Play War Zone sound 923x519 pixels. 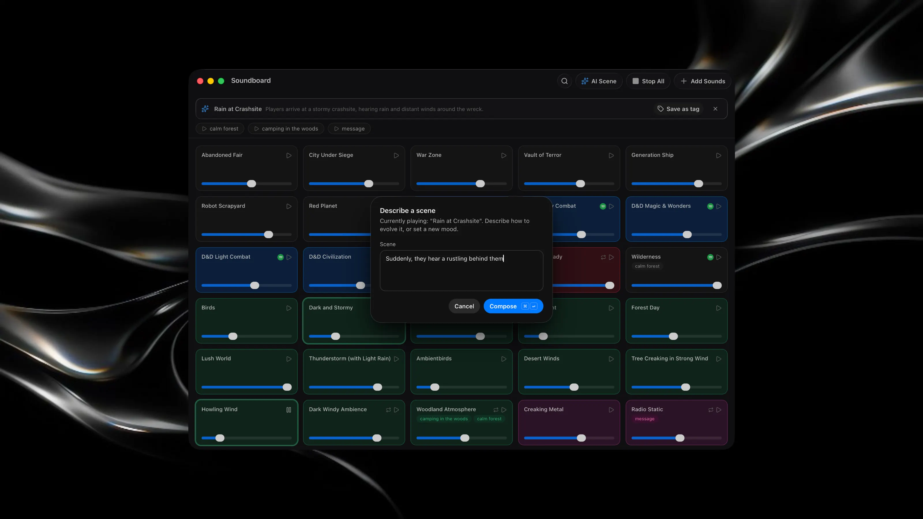(x=504, y=155)
